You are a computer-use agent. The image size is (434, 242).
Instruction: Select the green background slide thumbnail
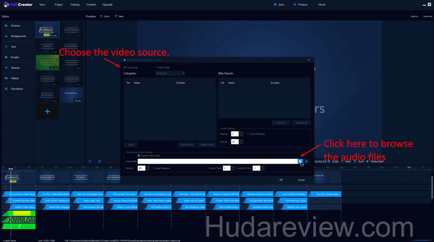pyautogui.click(x=47, y=62)
